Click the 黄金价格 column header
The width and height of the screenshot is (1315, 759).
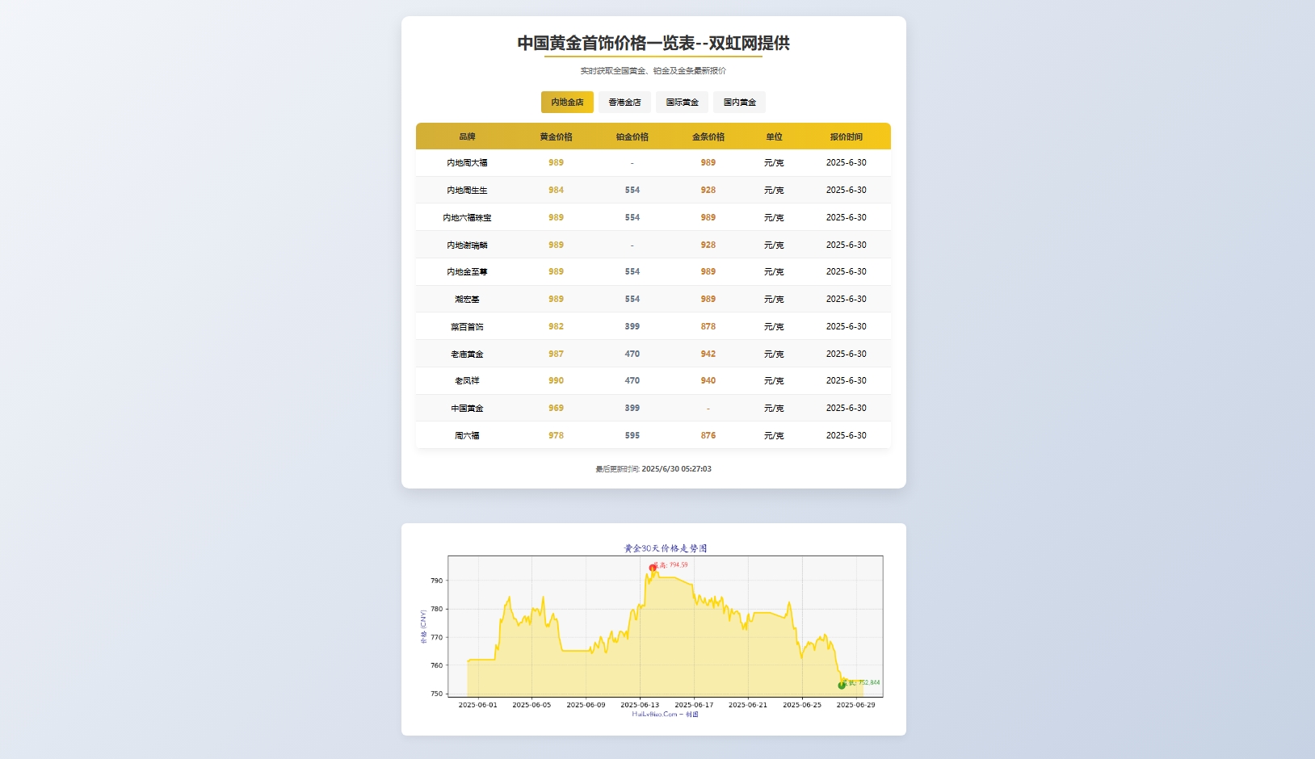click(x=556, y=136)
